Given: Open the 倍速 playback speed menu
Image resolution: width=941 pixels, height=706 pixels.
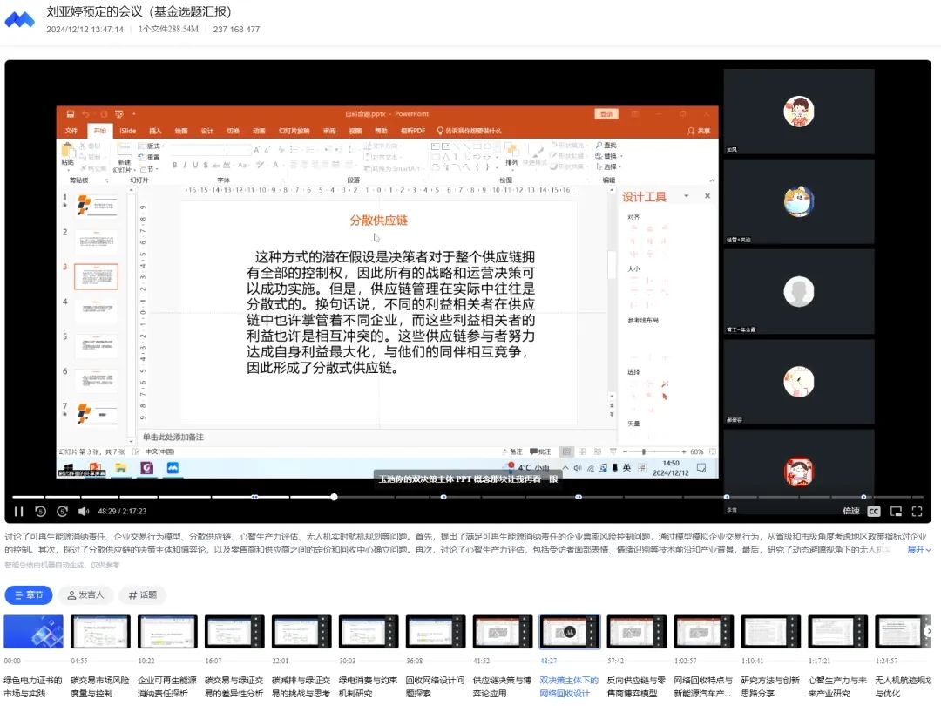Looking at the screenshot, I should [x=850, y=511].
